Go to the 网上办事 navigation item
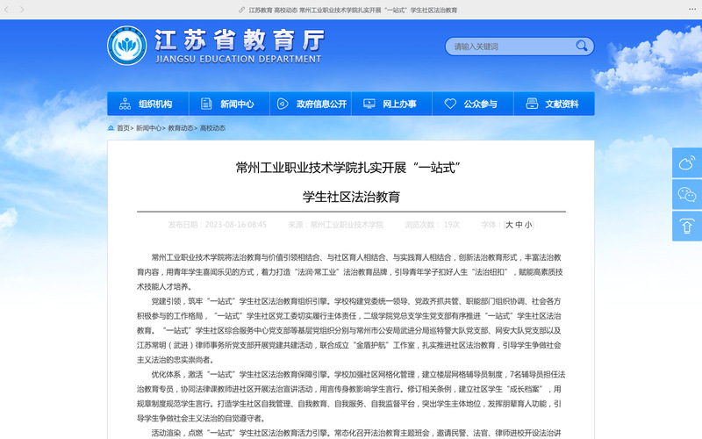The width and height of the screenshot is (702, 439). pos(390,104)
